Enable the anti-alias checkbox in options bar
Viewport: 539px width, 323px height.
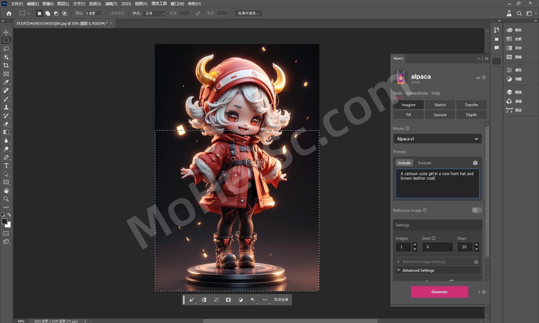click(x=107, y=13)
